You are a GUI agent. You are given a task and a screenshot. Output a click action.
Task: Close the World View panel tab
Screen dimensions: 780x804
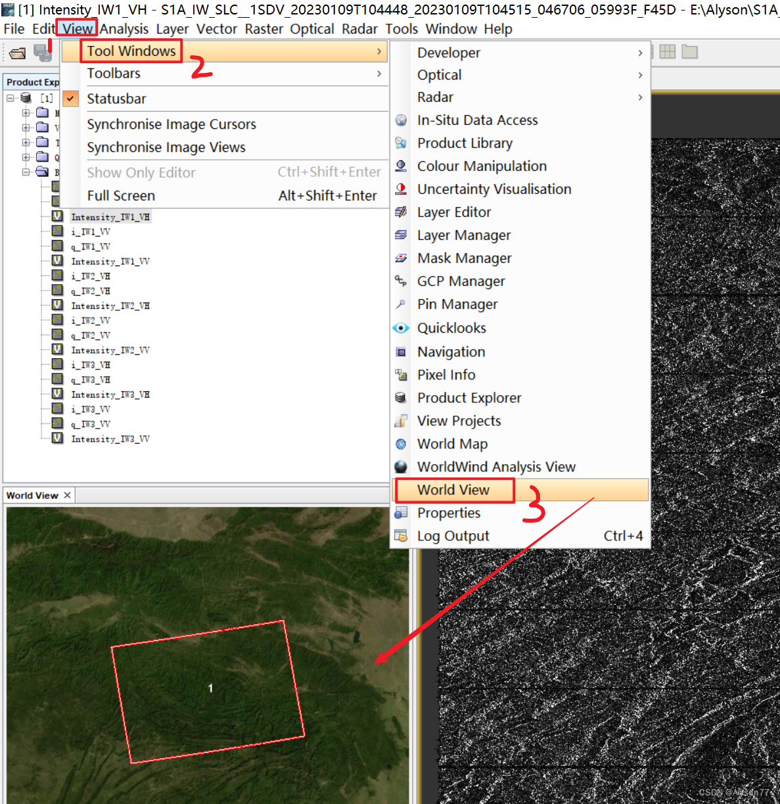67,495
